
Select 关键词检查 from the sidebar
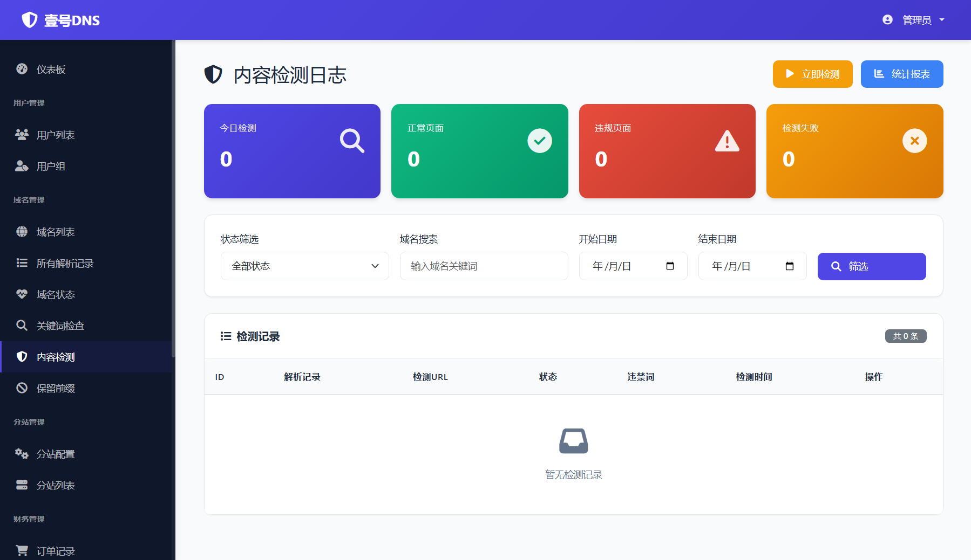click(x=60, y=326)
